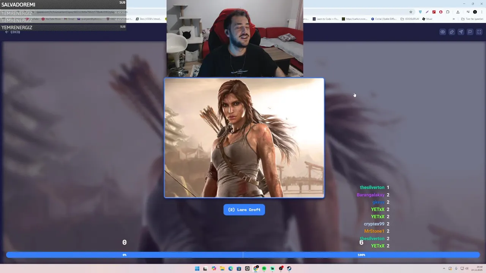486x273 pixels.
Task: Click the copy link icon in game toolbar
Action: [452, 32]
